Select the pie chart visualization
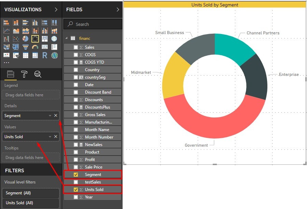 (x=26, y=39)
